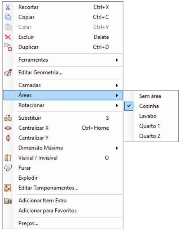The width and height of the screenshot is (180, 230).
Task: Click the scissors Recortar icon
Action: [8, 7]
